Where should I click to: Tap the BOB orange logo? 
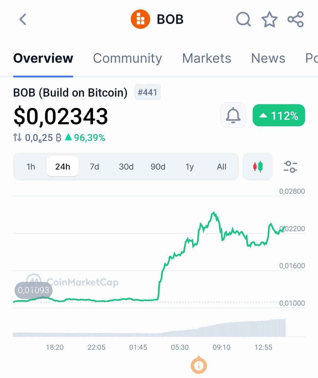[140, 19]
